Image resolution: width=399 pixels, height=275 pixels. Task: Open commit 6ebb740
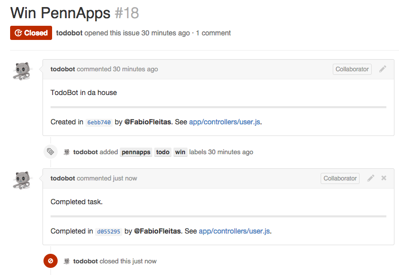coord(99,122)
